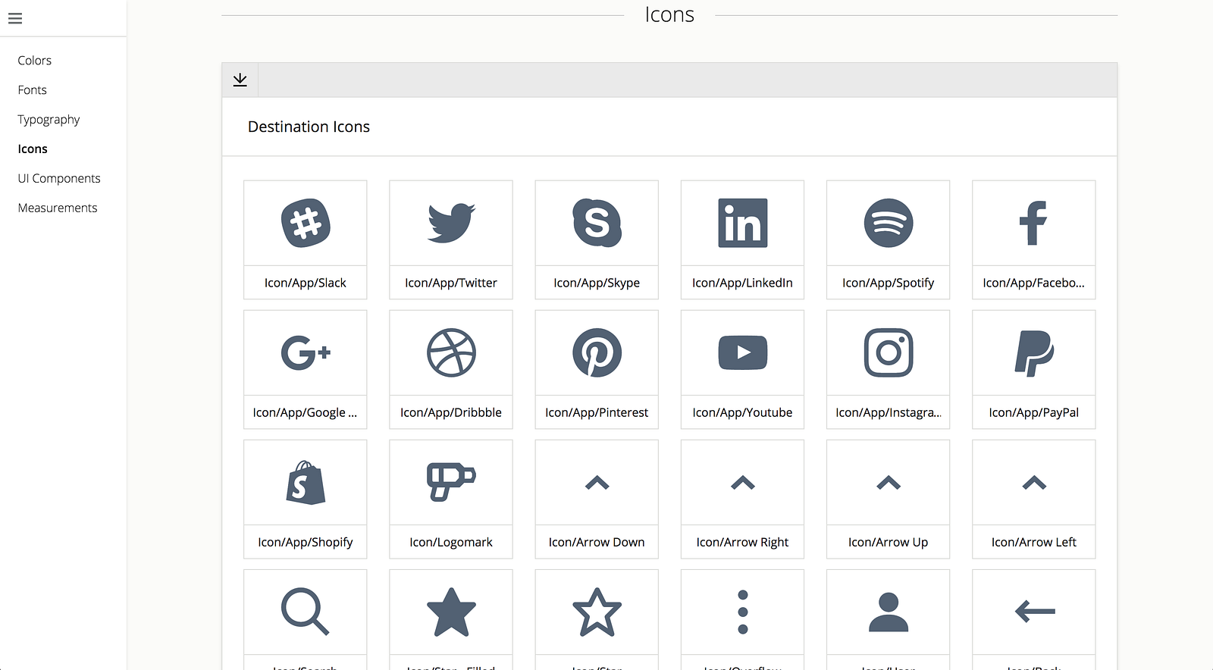Screen dimensions: 1213x670
Task: Click the "Icon/App/PayPal" label
Action: [1034, 412]
